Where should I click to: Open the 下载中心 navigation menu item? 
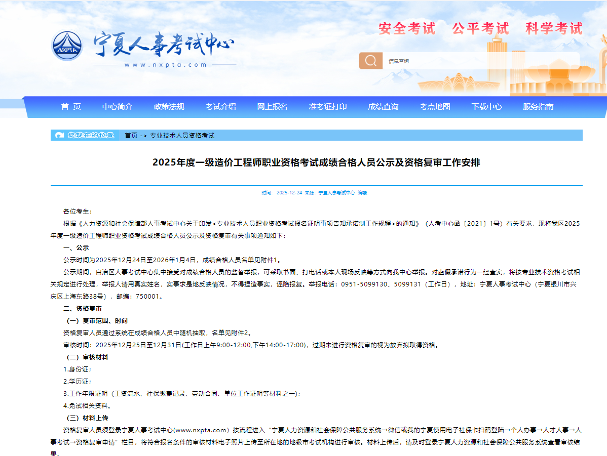click(486, 107)
